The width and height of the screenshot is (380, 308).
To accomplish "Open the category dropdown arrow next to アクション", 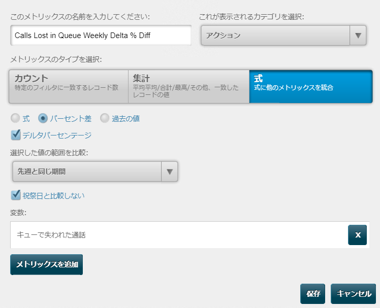I will tap(358, 36).
